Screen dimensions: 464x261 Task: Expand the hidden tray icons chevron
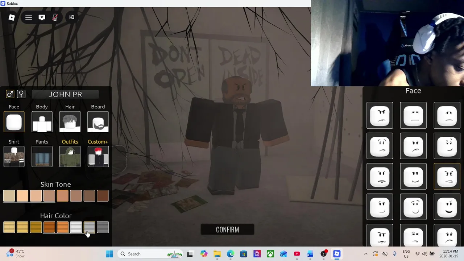(x=365, y=254)
